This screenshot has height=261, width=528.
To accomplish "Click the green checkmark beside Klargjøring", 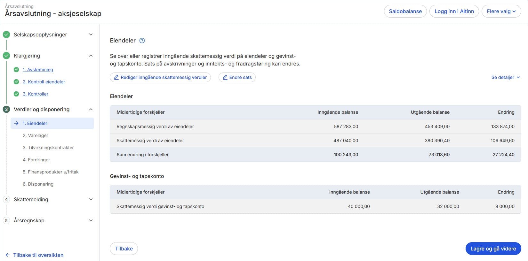I will point(6,56).
